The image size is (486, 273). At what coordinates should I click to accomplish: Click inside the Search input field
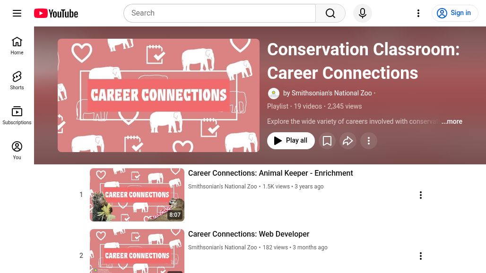click(x=220, y=13)
